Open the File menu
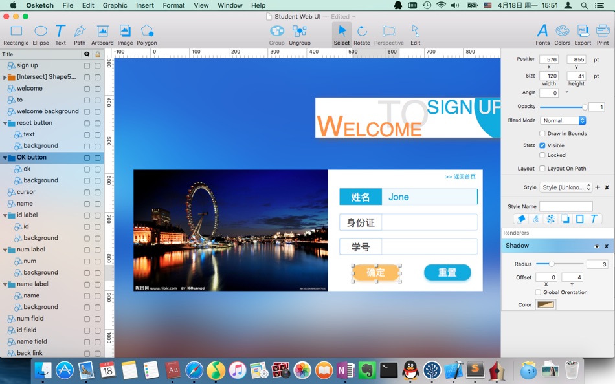Viewport: 615px width, 384px height. 68,5
